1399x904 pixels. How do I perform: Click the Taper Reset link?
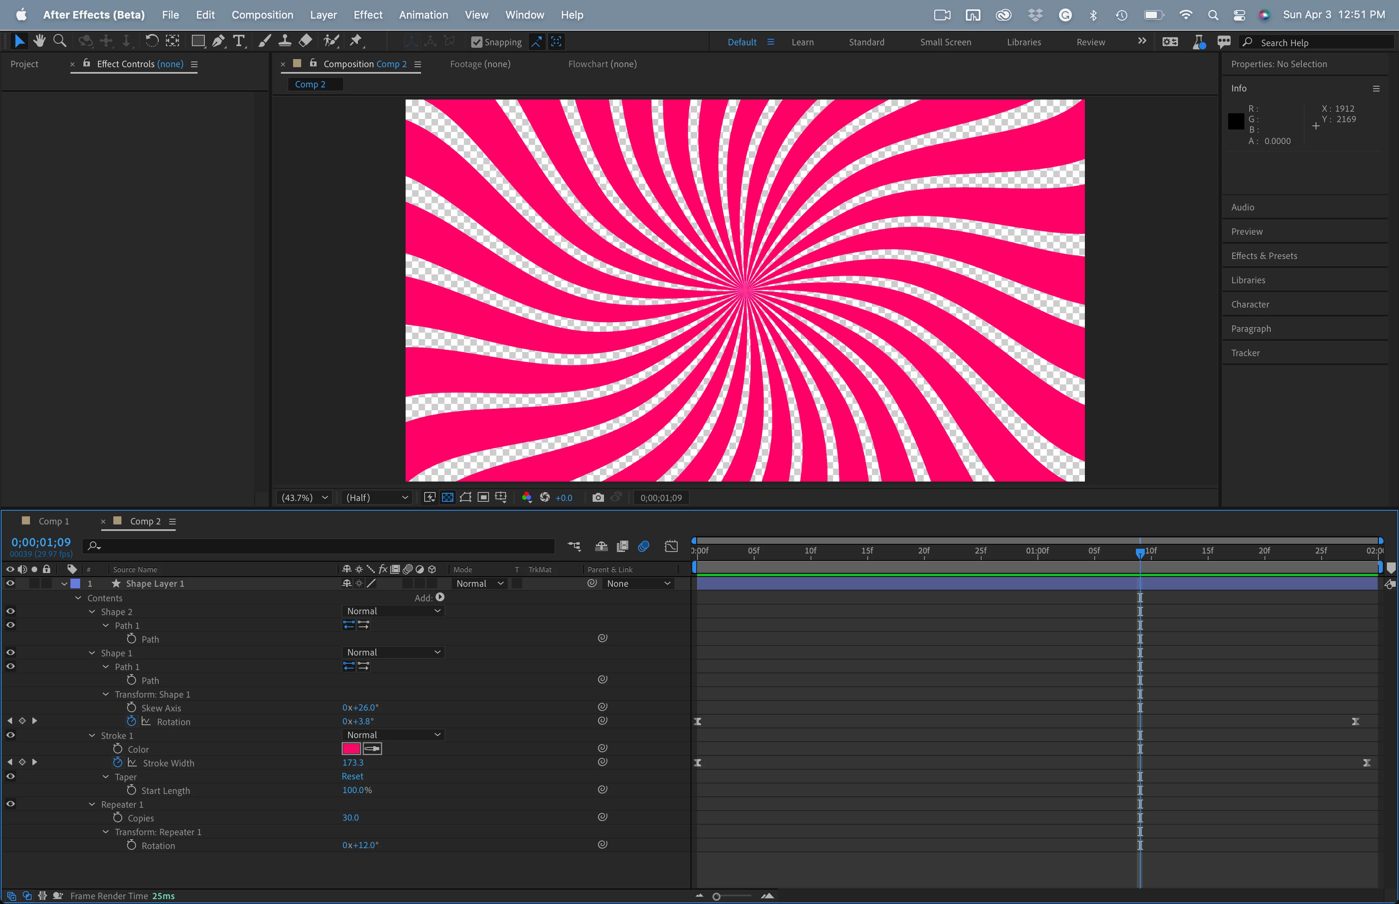point(352,776)
